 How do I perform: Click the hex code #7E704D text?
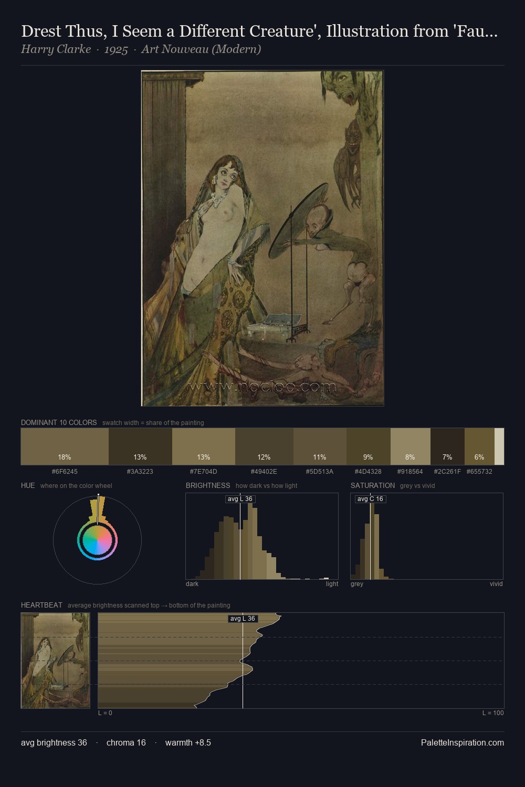coord(204,472)
